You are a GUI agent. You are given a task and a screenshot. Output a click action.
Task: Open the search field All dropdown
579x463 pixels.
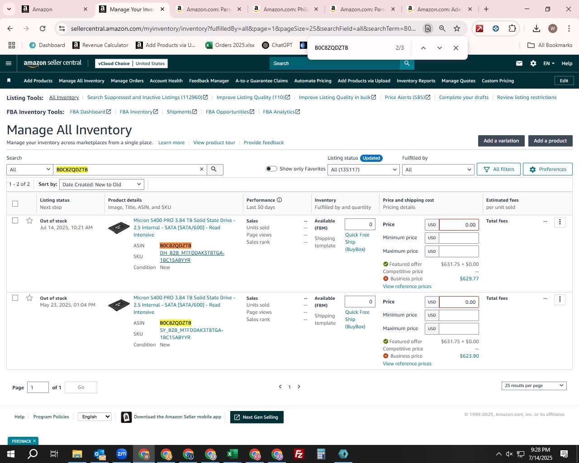[x=30, y=170]
